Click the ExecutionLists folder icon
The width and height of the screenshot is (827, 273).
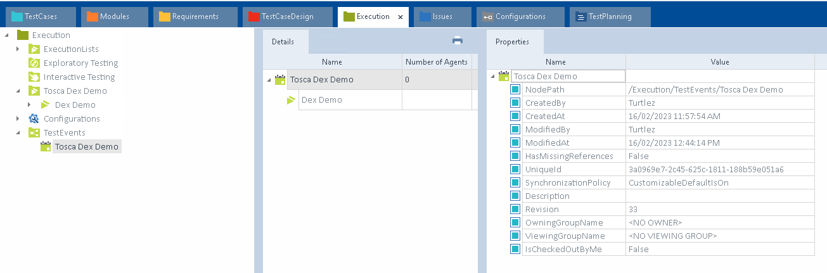coord(34,49)
